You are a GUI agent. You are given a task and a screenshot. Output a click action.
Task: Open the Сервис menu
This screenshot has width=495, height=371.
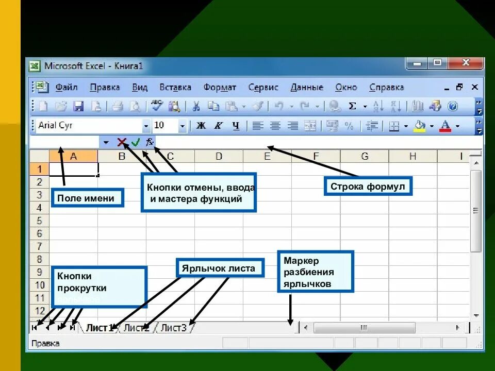pos(263,87)
